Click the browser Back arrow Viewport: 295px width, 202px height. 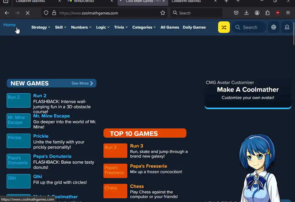coord(7,13)
